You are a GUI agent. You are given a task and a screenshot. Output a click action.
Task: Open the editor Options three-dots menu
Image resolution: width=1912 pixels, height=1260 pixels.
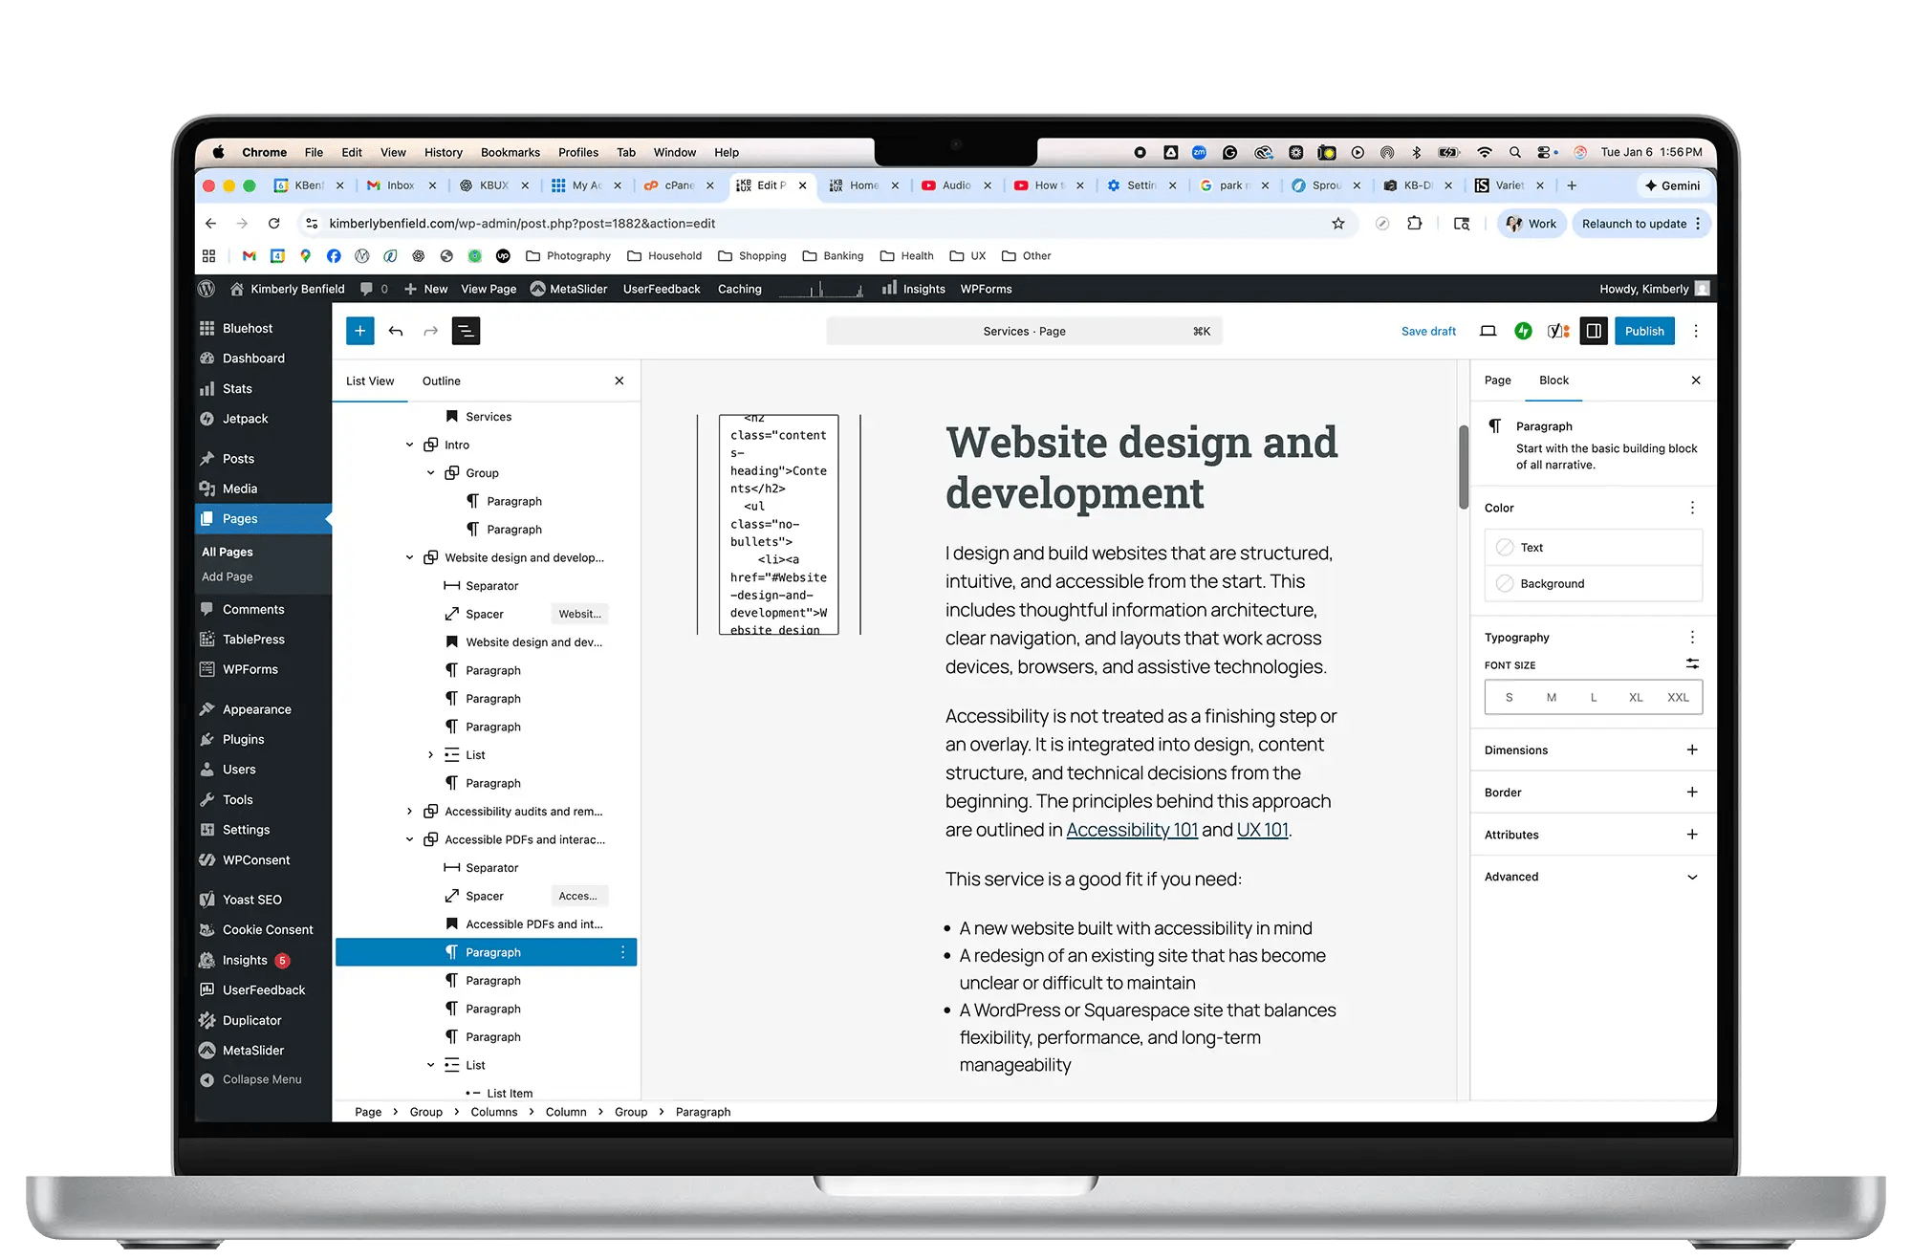tap(1696, 331)
